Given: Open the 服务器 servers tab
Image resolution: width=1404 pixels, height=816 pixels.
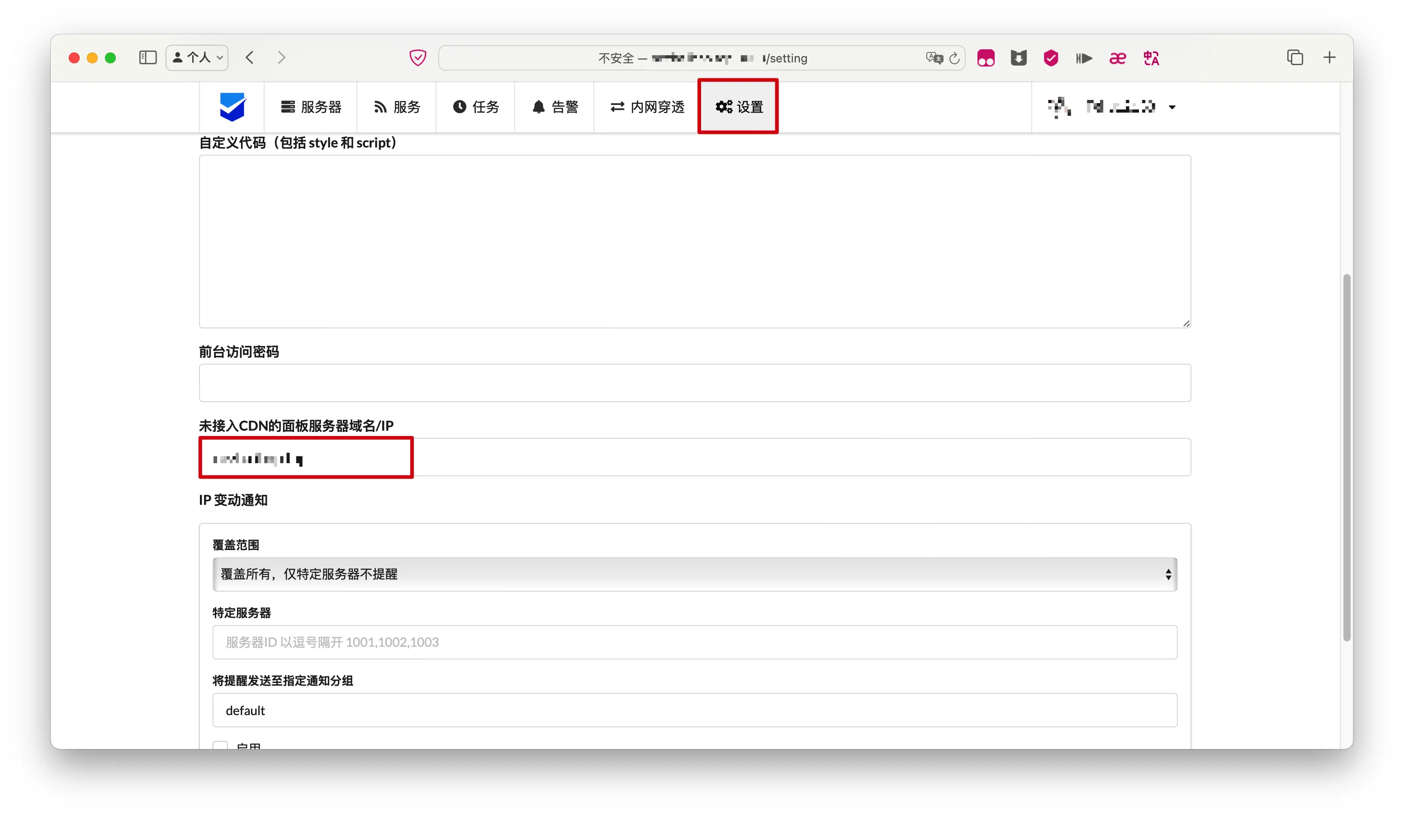Looking at the screenshot, I should [x=311, y=107].
